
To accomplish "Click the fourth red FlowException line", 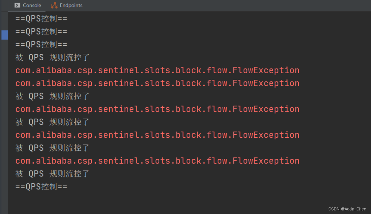I will (x=158, y=135).
